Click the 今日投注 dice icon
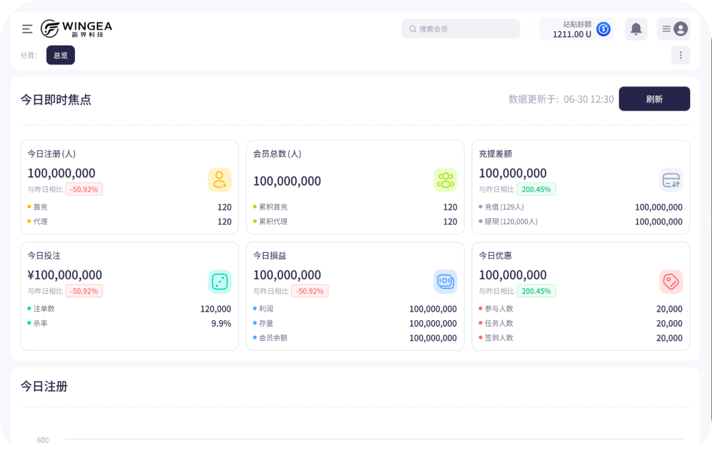The height and width of the screenshot is (459, 712). point(220,282)
